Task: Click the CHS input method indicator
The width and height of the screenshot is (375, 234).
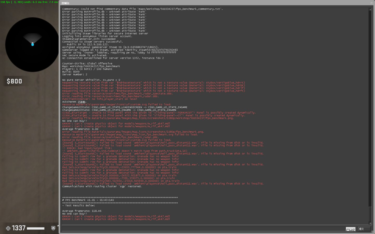Action: point(351,229)
